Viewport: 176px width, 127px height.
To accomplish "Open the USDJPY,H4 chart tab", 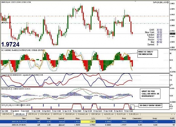I will 33,114.
